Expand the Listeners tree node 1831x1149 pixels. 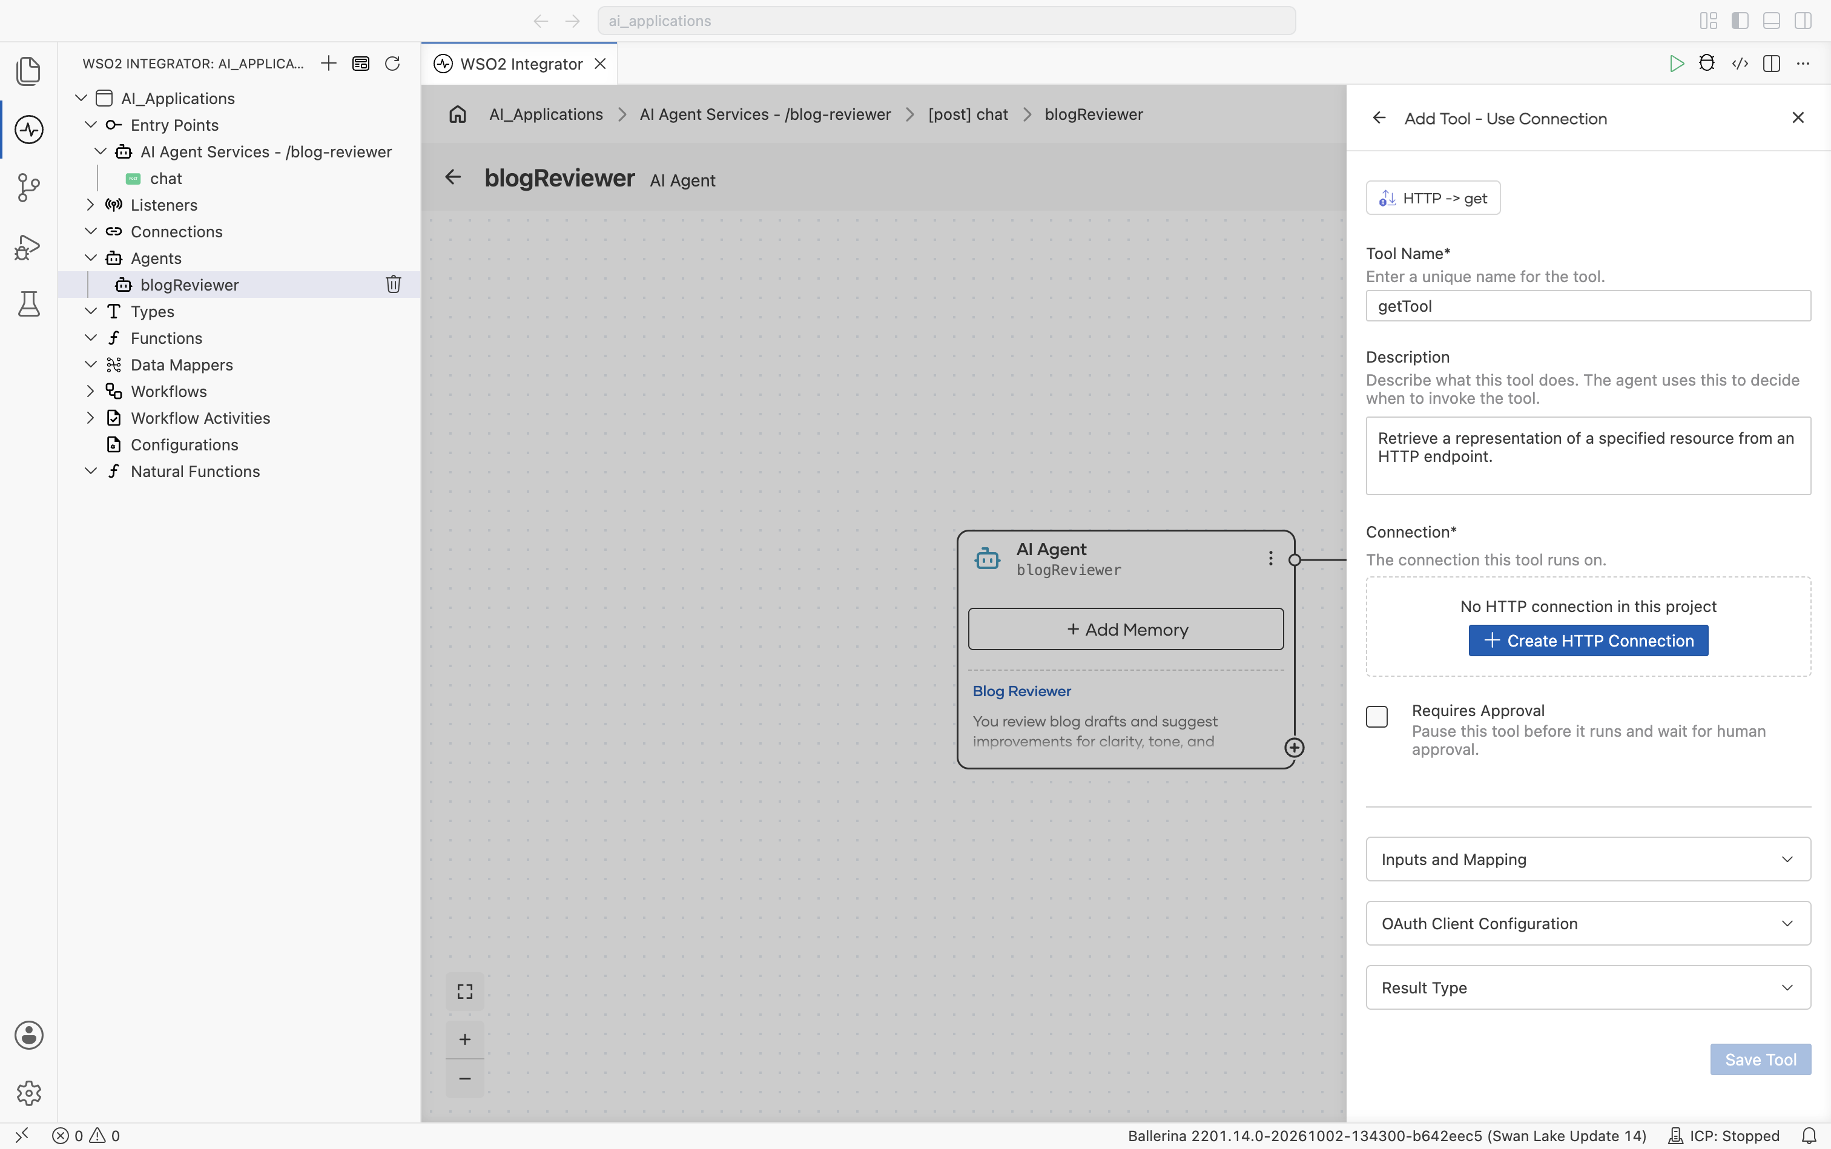[x=90, y=205]
